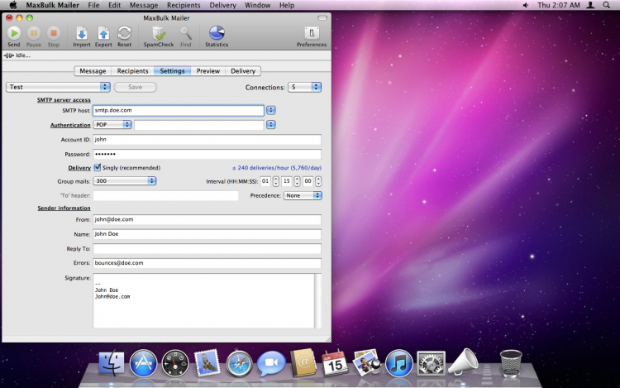Open Address Book in the Dock
This screenshot has height=388, width=620.
click(x=303, y=363)
